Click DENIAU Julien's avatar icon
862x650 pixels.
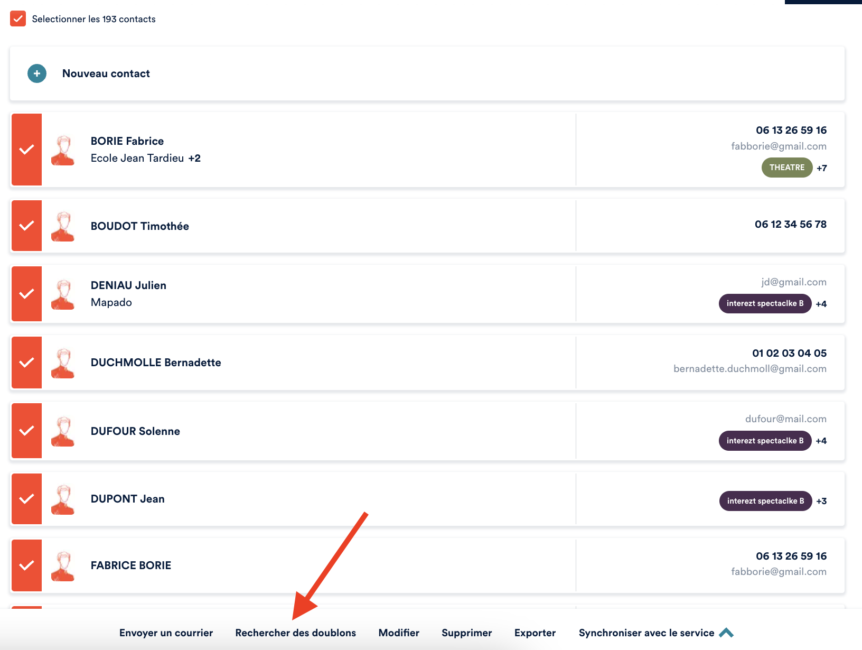[x=63, y=294]
